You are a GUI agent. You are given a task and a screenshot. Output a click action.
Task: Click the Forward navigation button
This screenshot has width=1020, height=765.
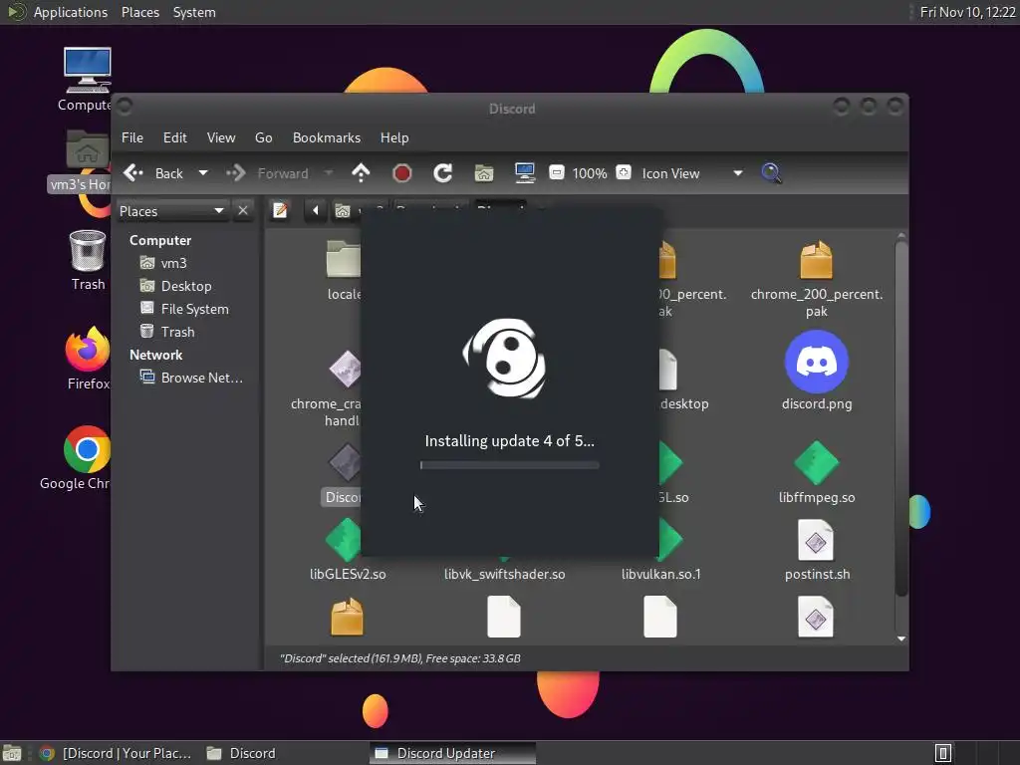pos(267,173)
